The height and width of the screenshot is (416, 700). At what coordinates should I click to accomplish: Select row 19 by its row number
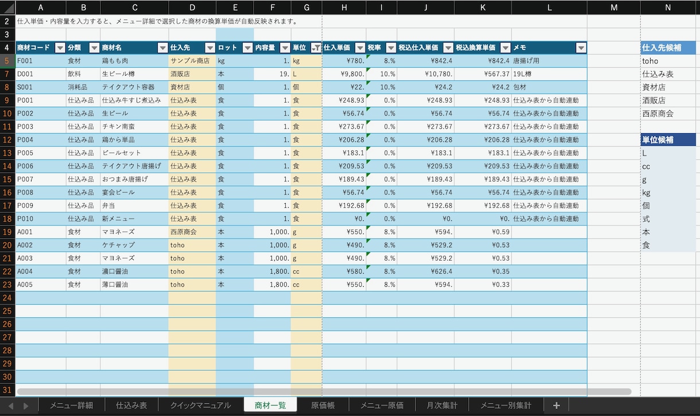[7, 232]
